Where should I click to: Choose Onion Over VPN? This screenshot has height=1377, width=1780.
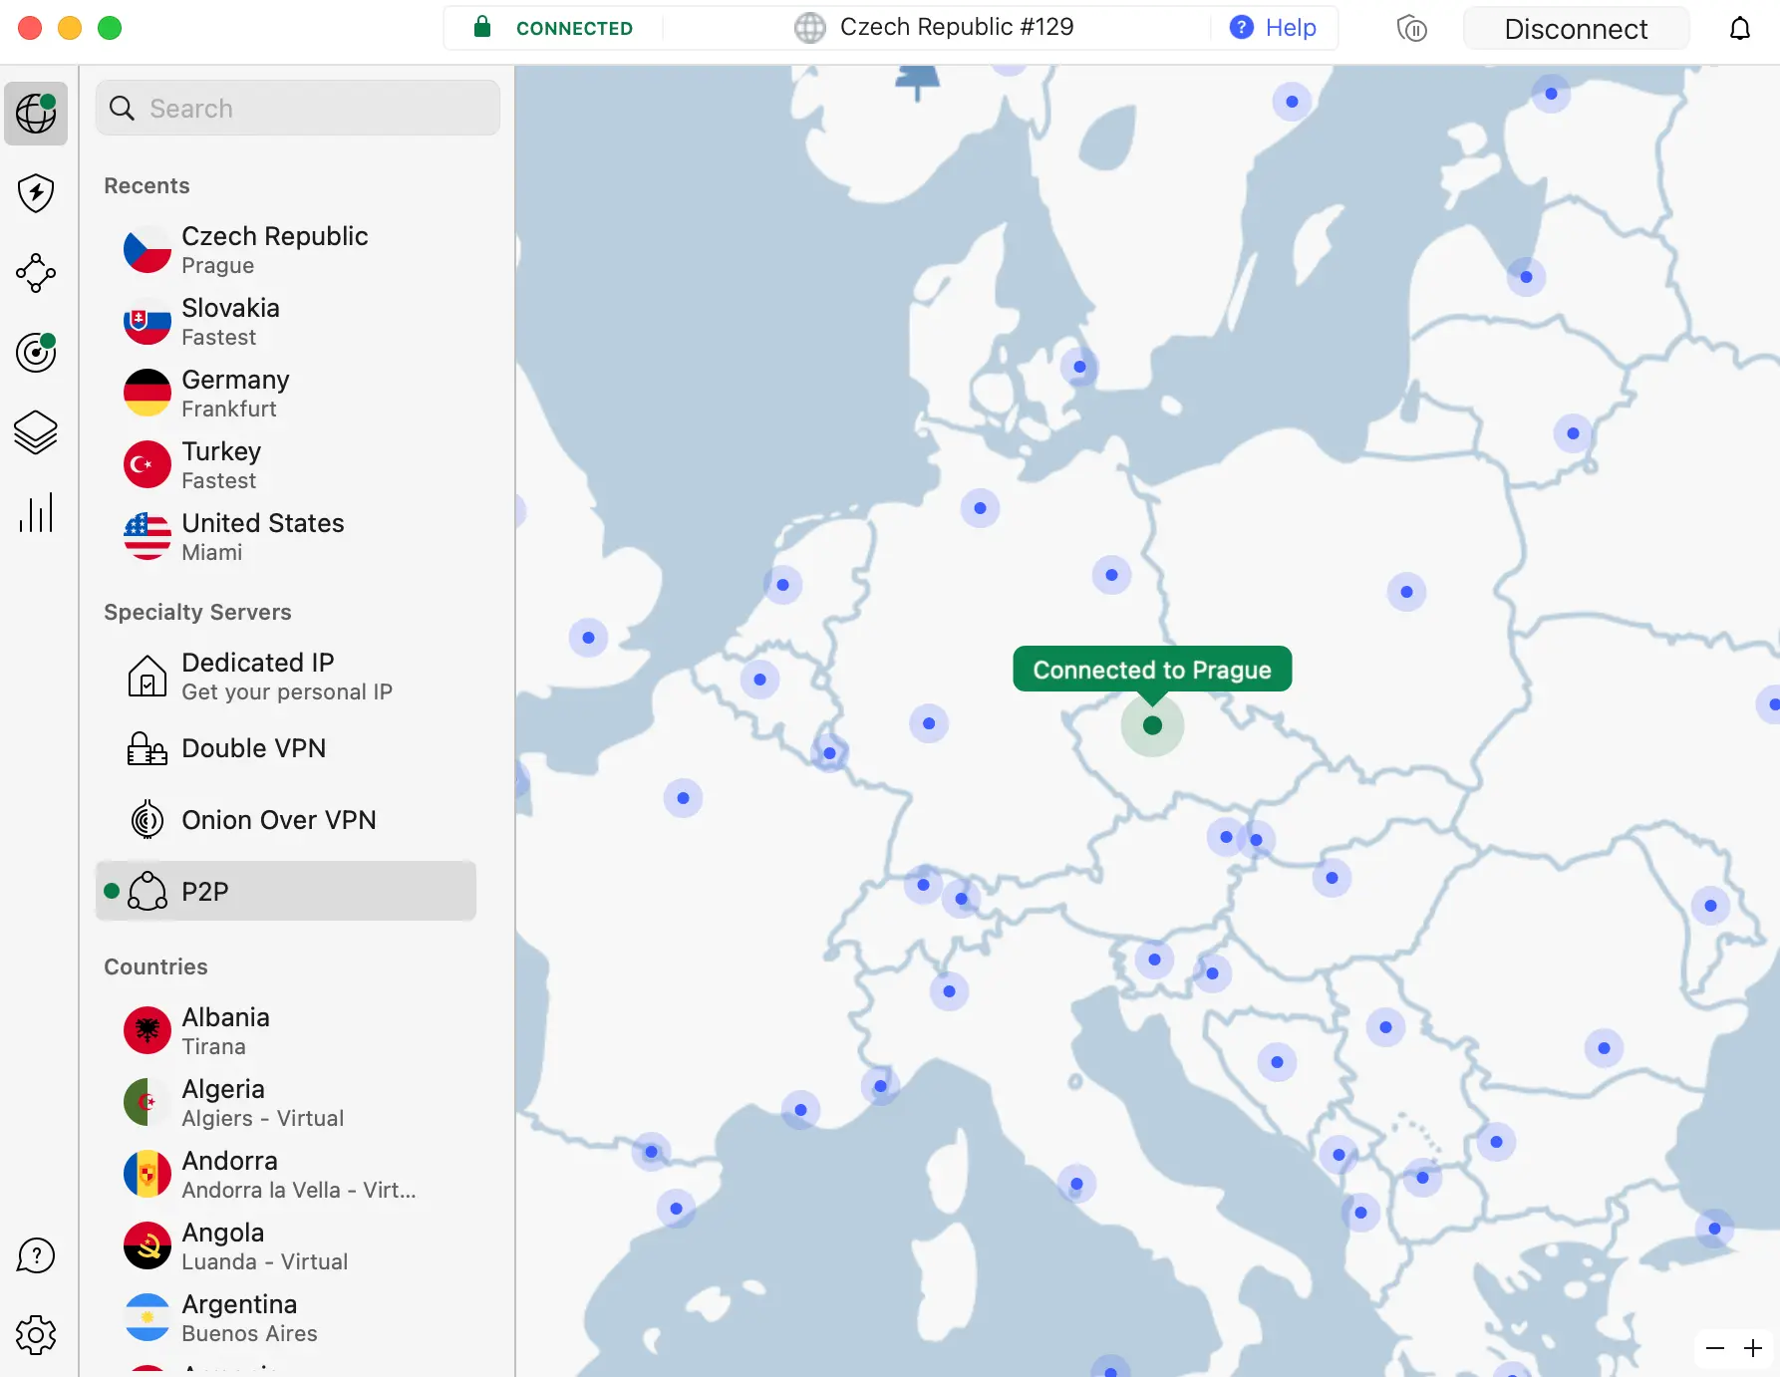(278, 820)
